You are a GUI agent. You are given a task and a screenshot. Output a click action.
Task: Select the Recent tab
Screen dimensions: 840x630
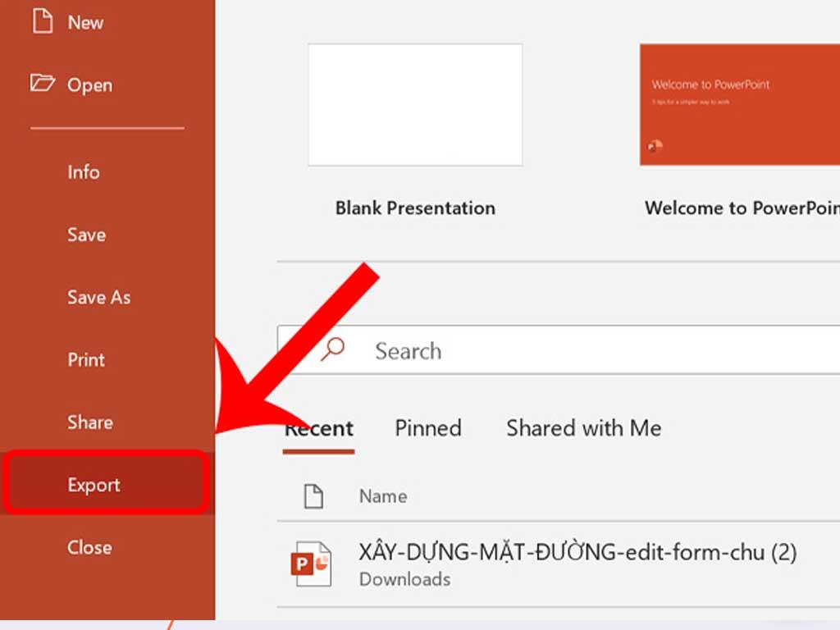coord(318,427)
